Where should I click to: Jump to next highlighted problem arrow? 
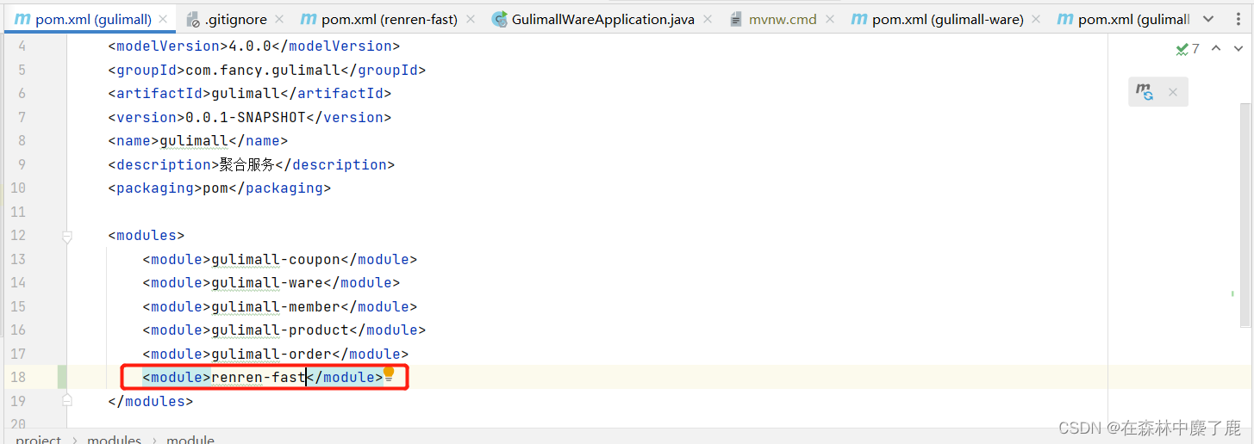[1238, 49]
